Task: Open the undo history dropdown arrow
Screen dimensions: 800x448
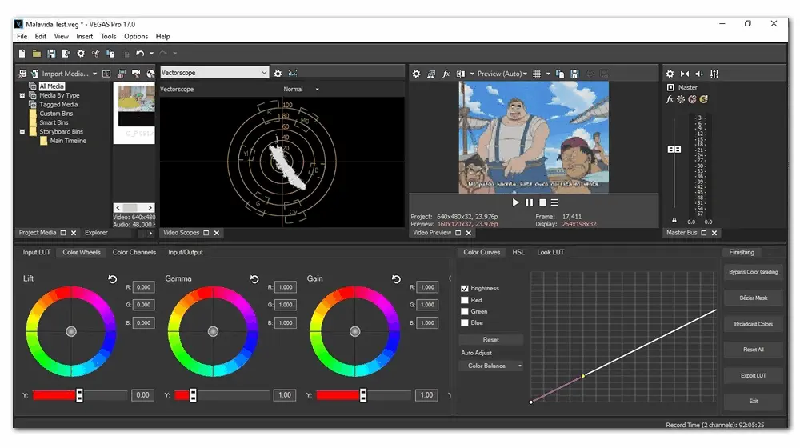Action: (x=151, y=54)
